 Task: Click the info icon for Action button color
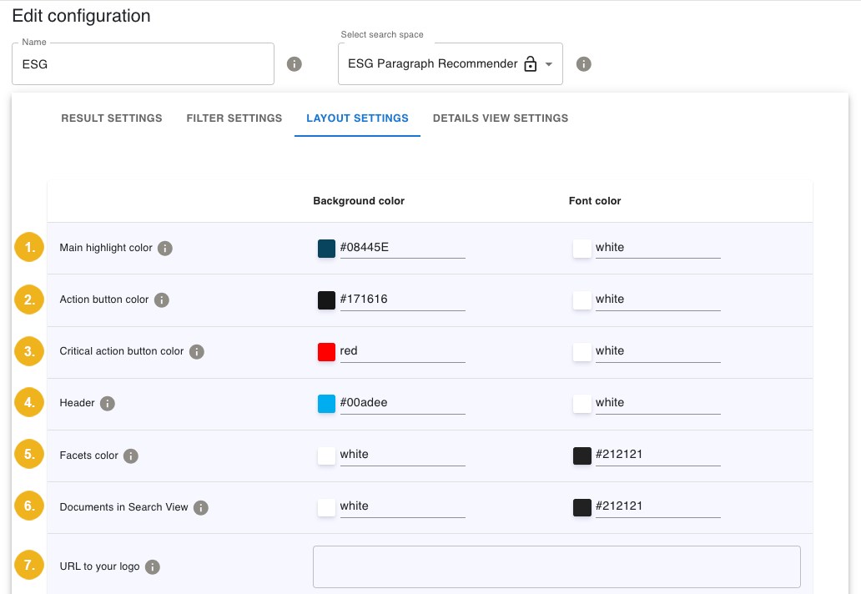pos(161,300)
